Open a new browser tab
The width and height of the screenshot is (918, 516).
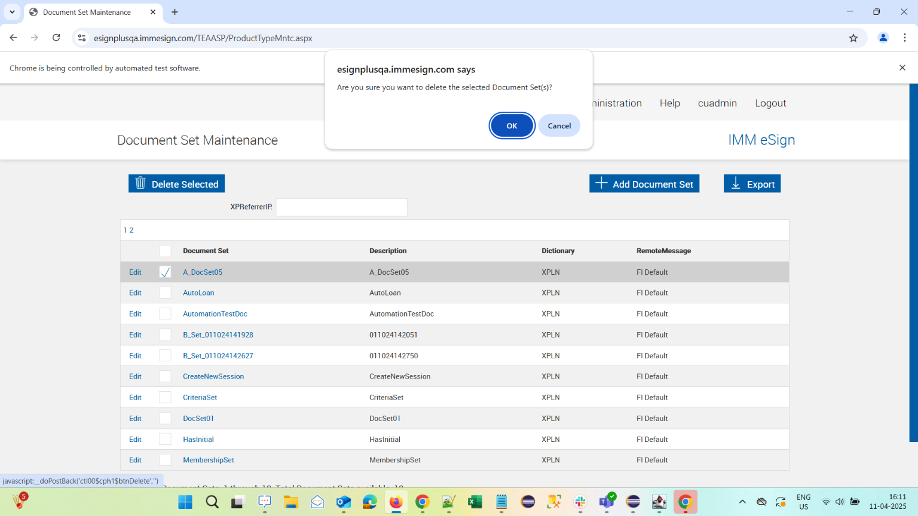175,12
